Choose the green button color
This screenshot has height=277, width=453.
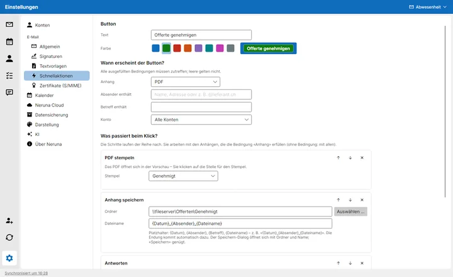click(x=166, y=48)
